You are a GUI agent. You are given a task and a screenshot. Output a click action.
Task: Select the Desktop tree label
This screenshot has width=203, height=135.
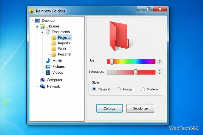coord(48,20)
